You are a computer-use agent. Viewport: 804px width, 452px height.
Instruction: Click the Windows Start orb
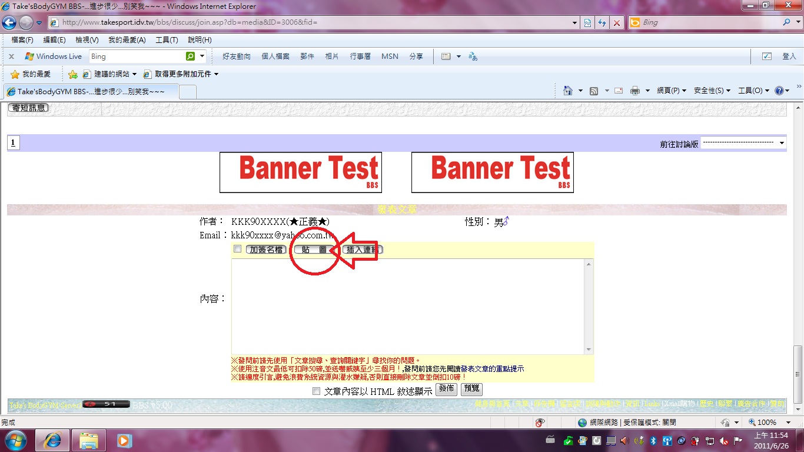pos(15,440)
